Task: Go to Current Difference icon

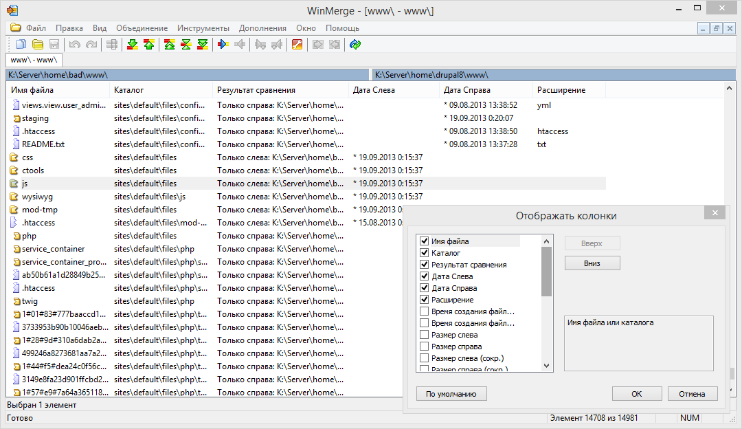Action: click(x=186, y=45)
